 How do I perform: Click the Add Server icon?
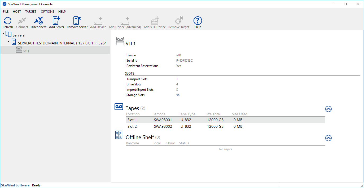point(56,21)
